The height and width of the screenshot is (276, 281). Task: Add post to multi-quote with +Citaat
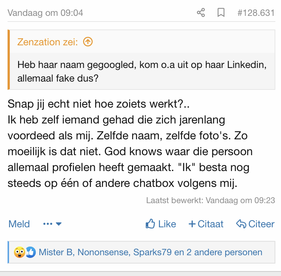[x=206, y=224]
